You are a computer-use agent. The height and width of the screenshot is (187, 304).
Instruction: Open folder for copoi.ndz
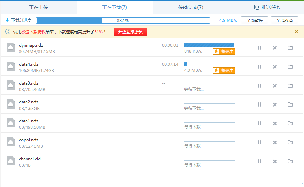[x=290, y=142]
